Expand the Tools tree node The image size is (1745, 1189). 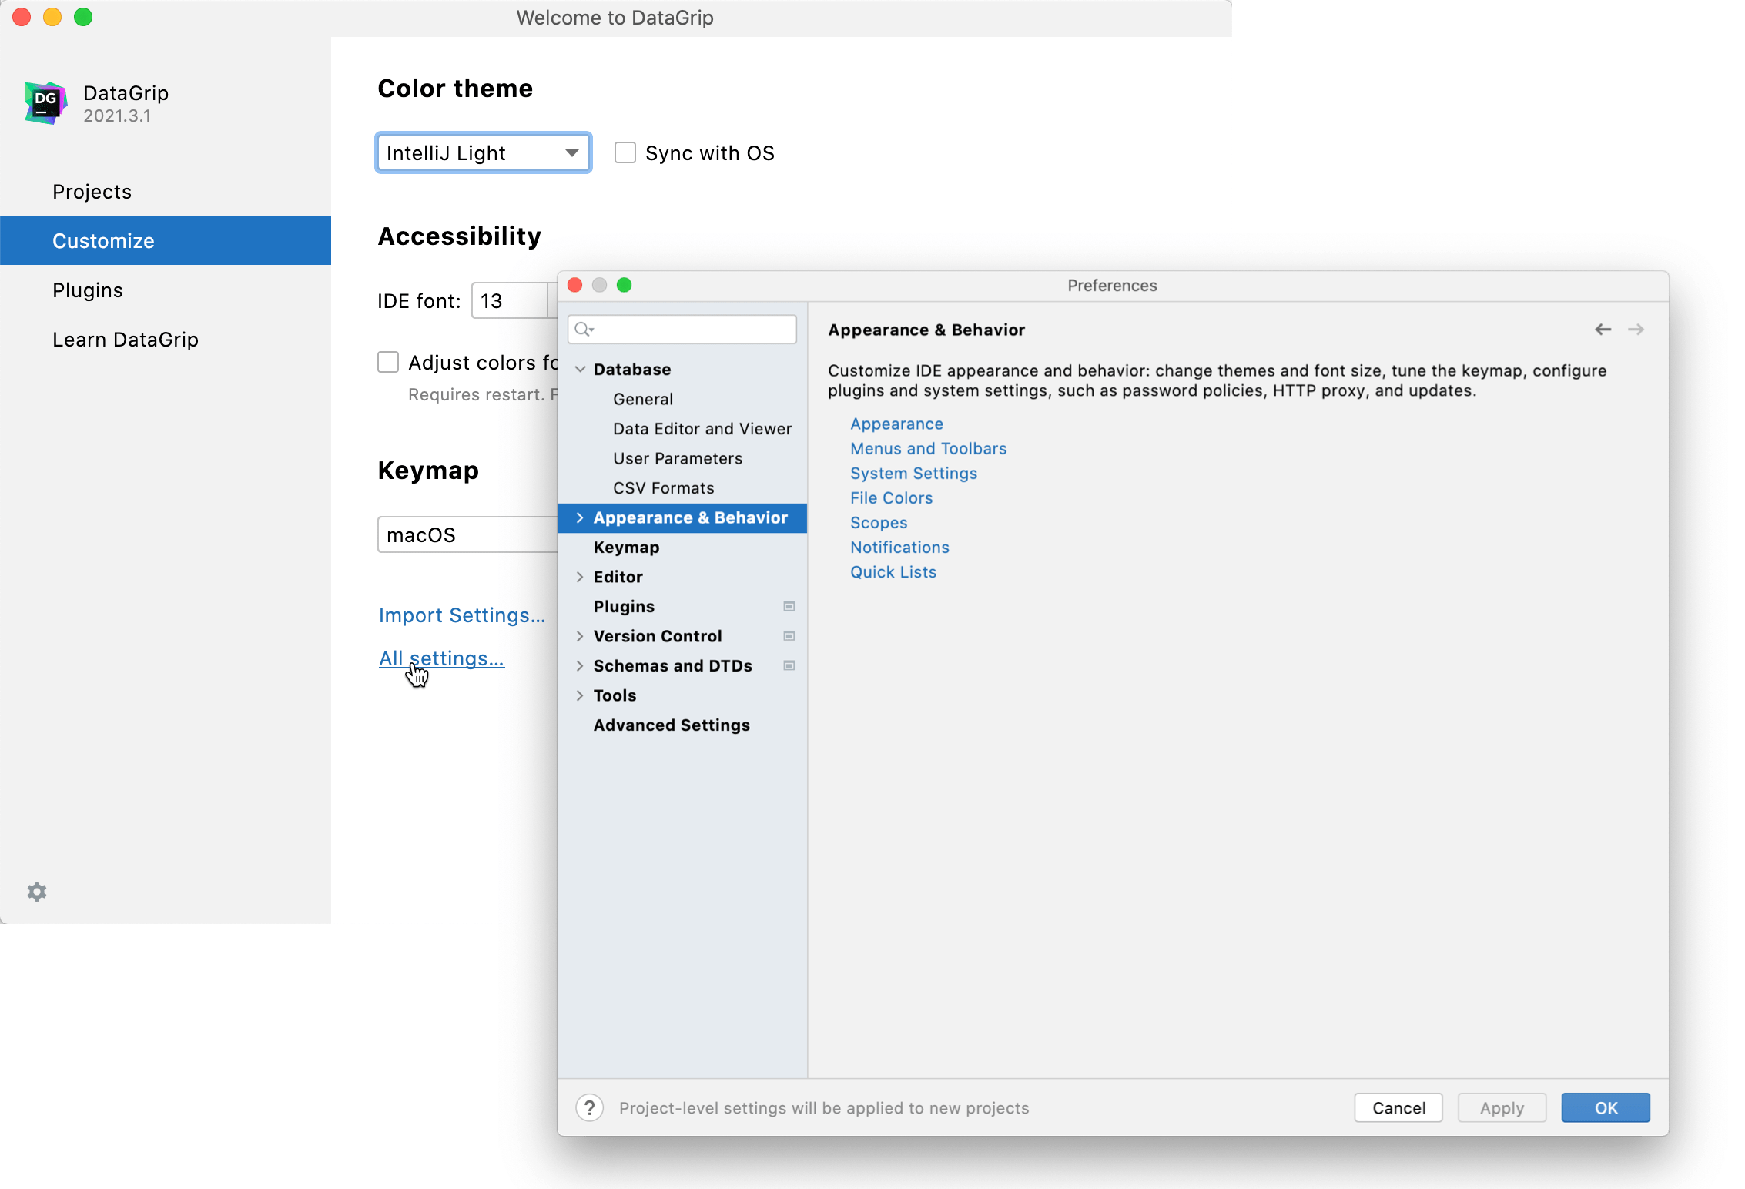click(x=581, y=695)
